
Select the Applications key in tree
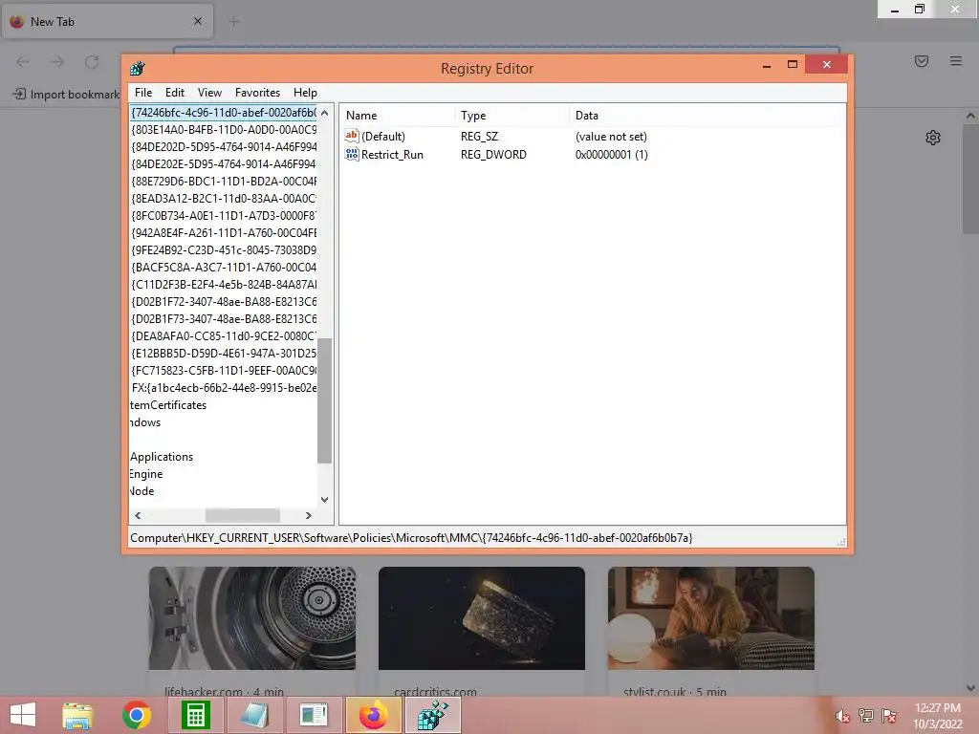(162, 457)
